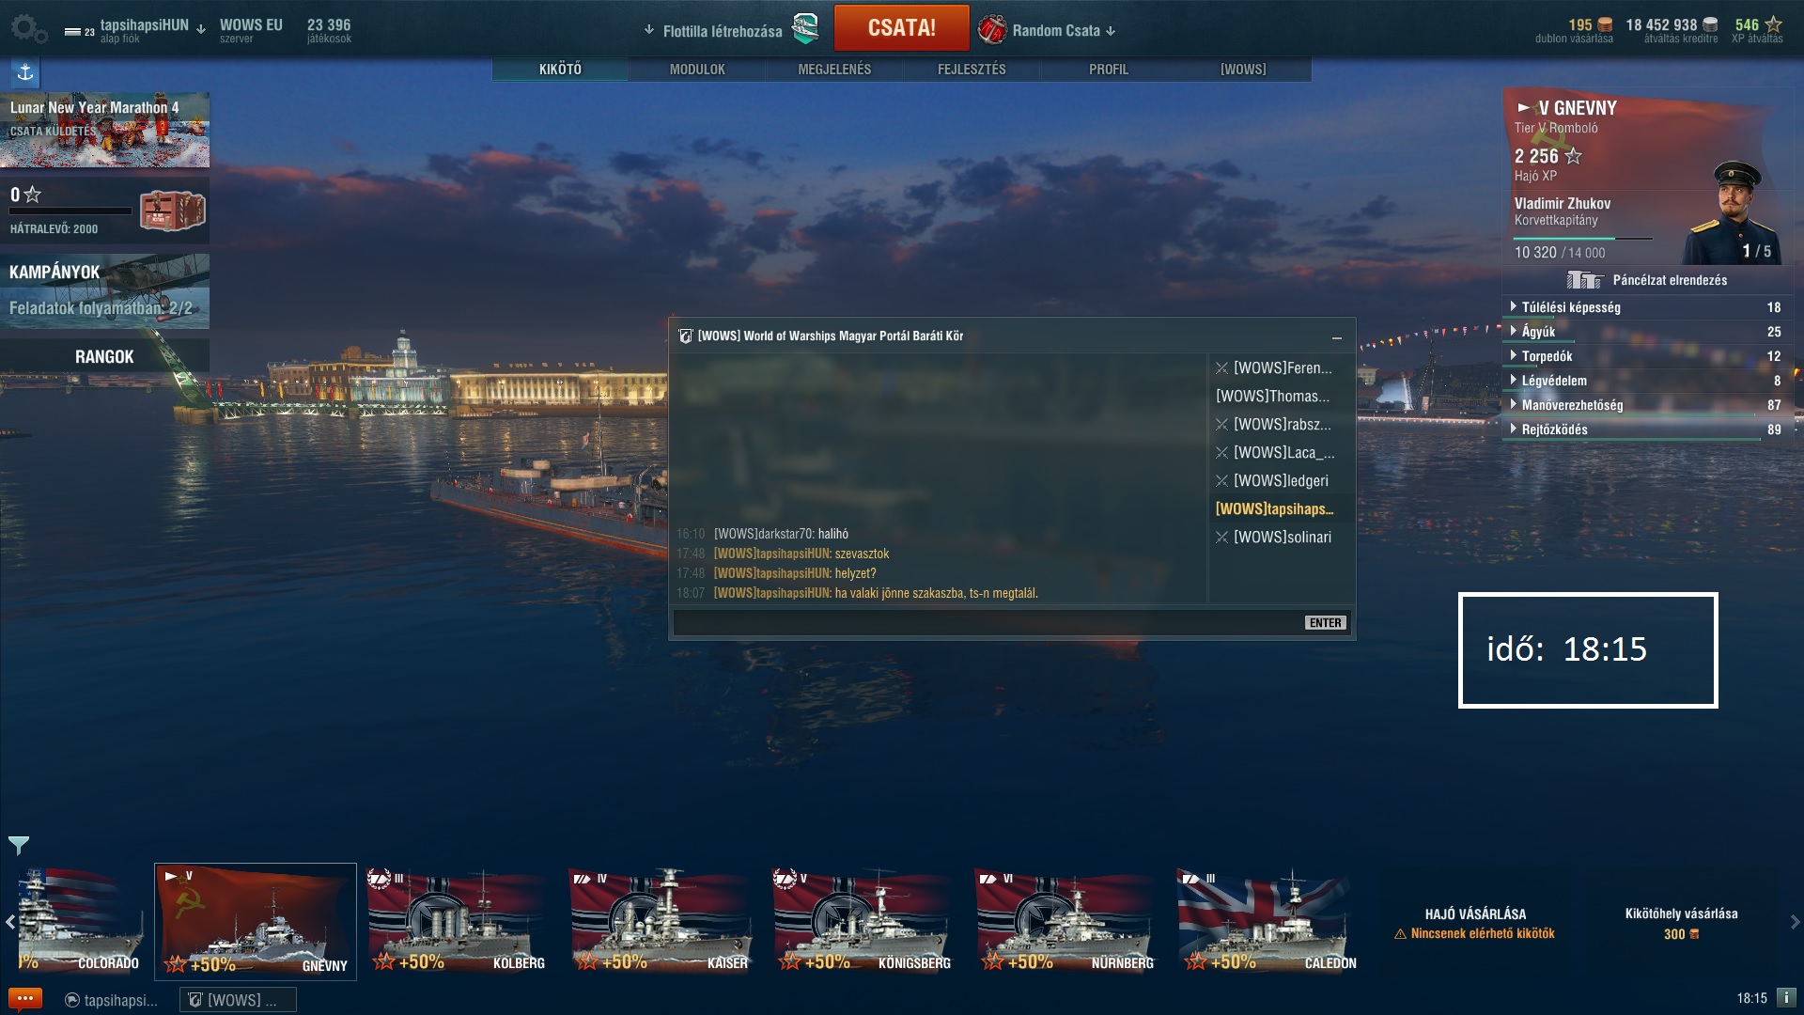Switch to the FEJLESZTÉS tab
The height and width of the screenshot is (1015, 1804).
[972, 70]
